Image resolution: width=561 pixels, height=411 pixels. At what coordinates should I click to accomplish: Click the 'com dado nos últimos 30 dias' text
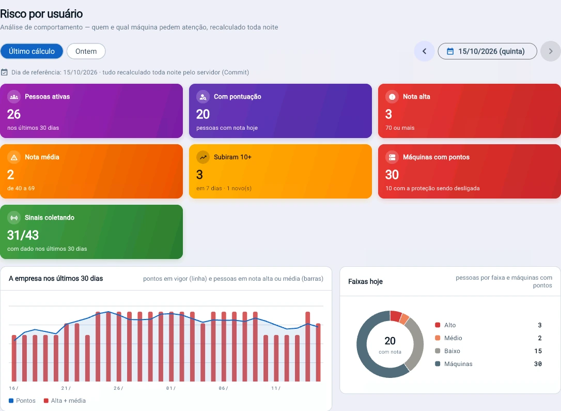(x=47, y=249)
